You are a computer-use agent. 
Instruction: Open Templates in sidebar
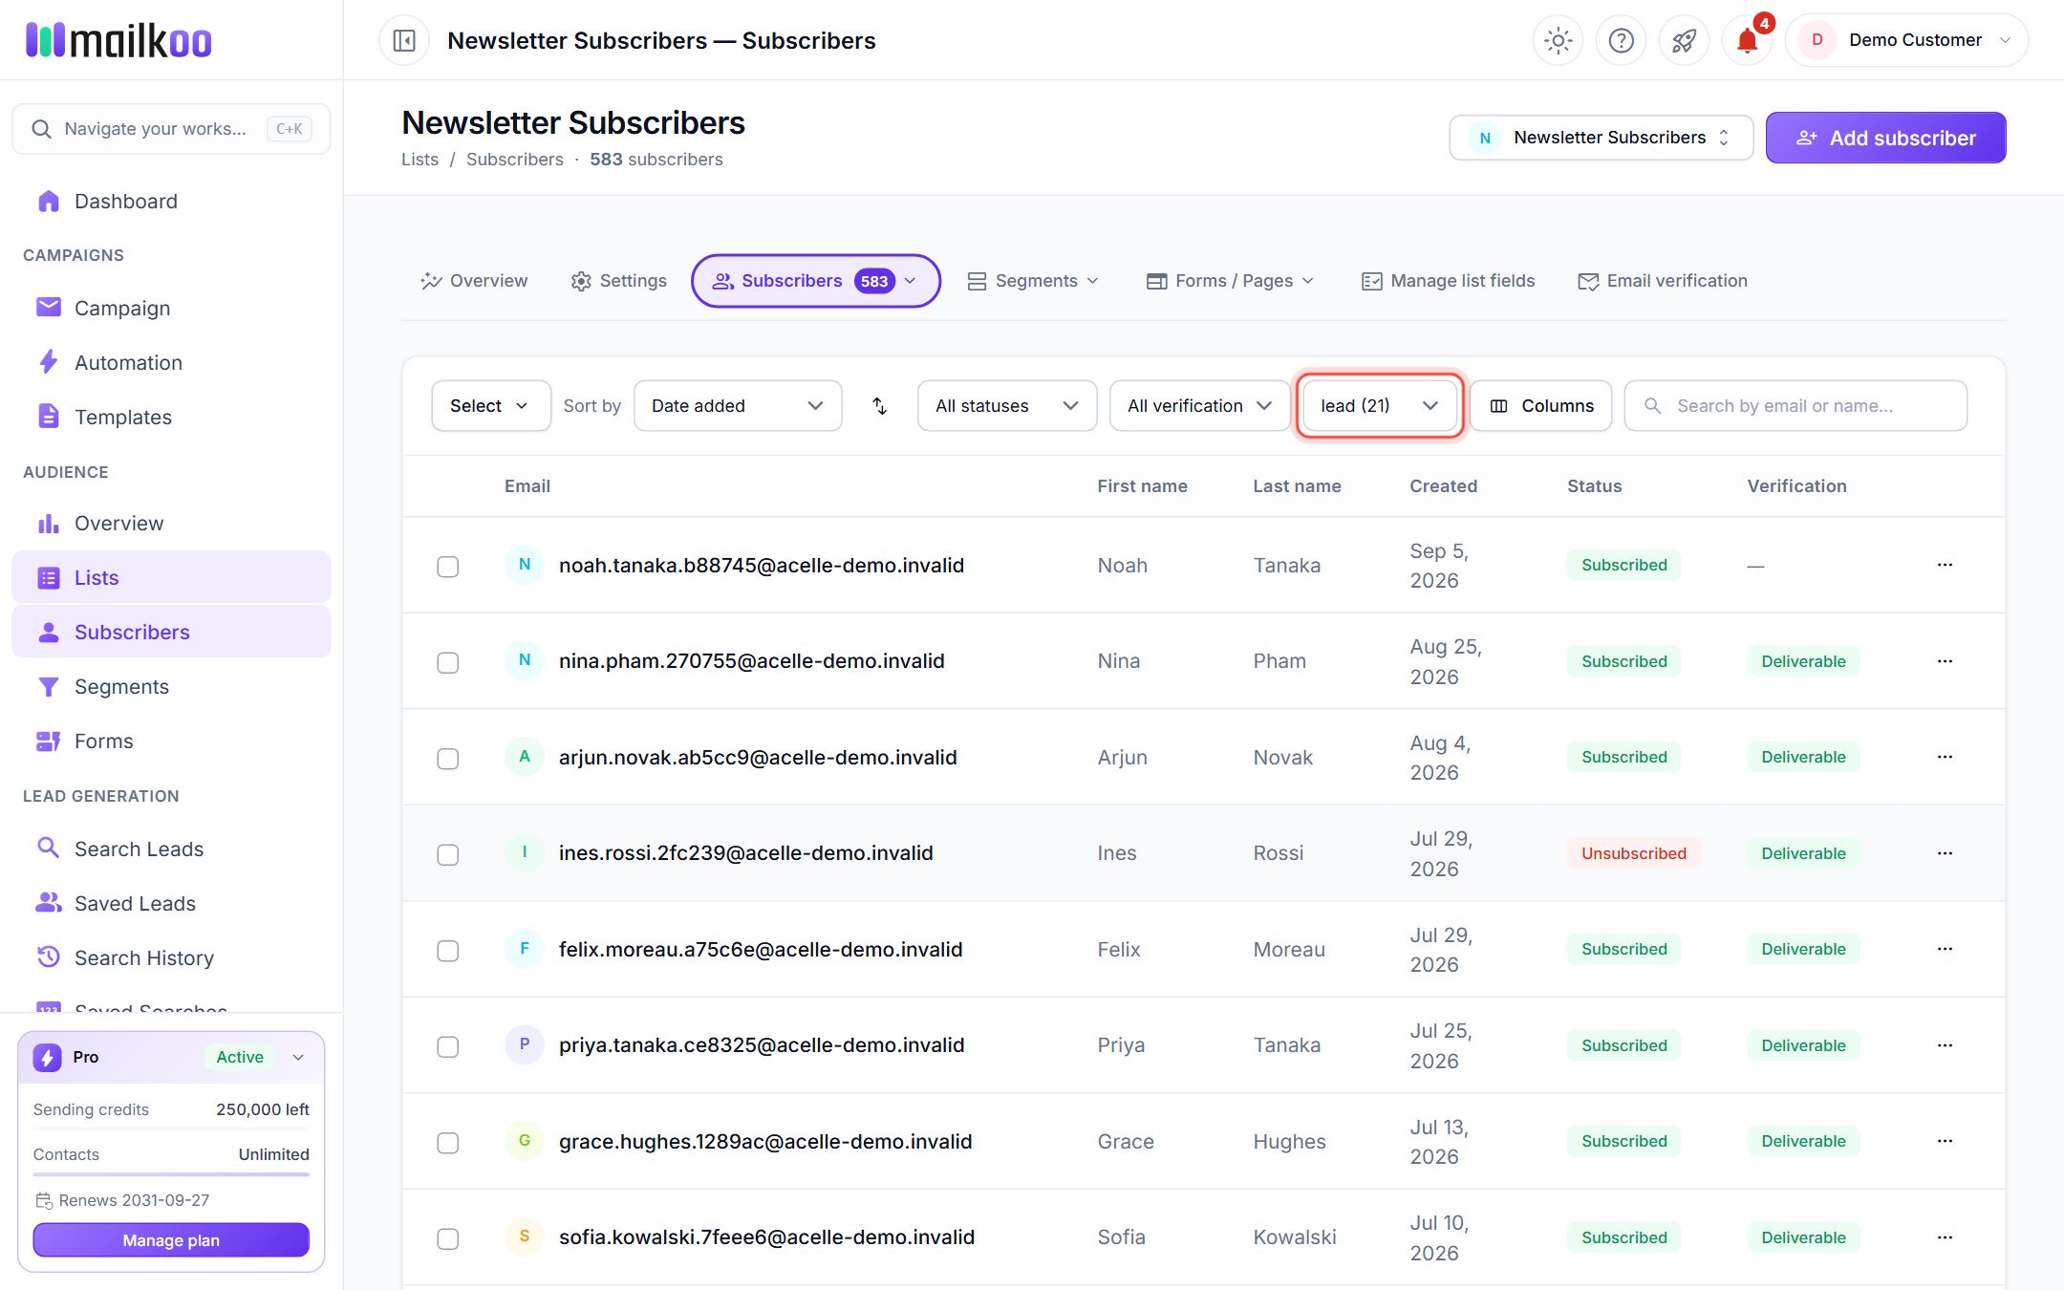pos(171,417)
